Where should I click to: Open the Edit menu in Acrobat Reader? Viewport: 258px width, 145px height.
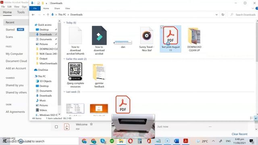coord(10,7)
